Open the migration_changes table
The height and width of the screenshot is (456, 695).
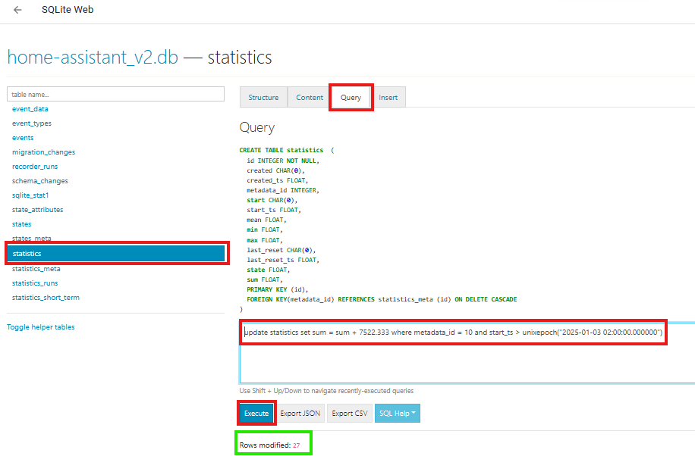(43, 152)
